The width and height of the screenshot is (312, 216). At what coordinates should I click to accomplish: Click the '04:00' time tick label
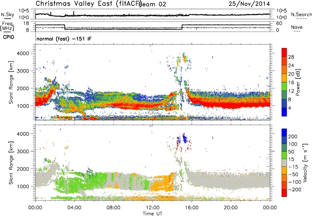[x=74, y=208]
